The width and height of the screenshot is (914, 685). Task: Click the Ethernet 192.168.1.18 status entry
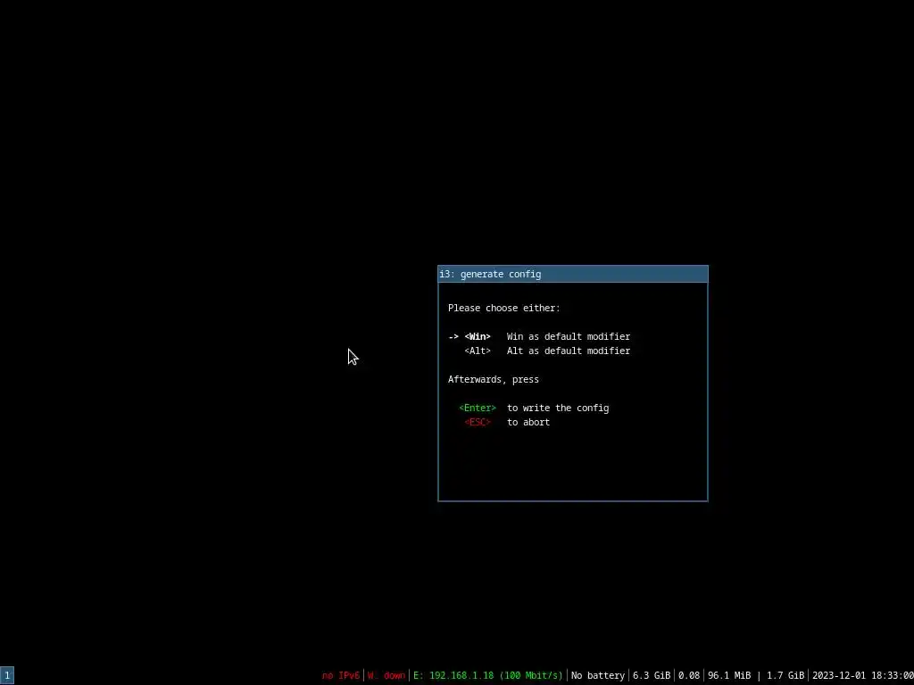coord(488,676)
